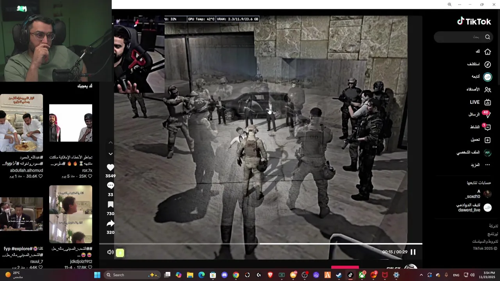The width and height of the screenshot is (500, 281).
Task: Open followed account dawerd_live
Action: point(474,208)
